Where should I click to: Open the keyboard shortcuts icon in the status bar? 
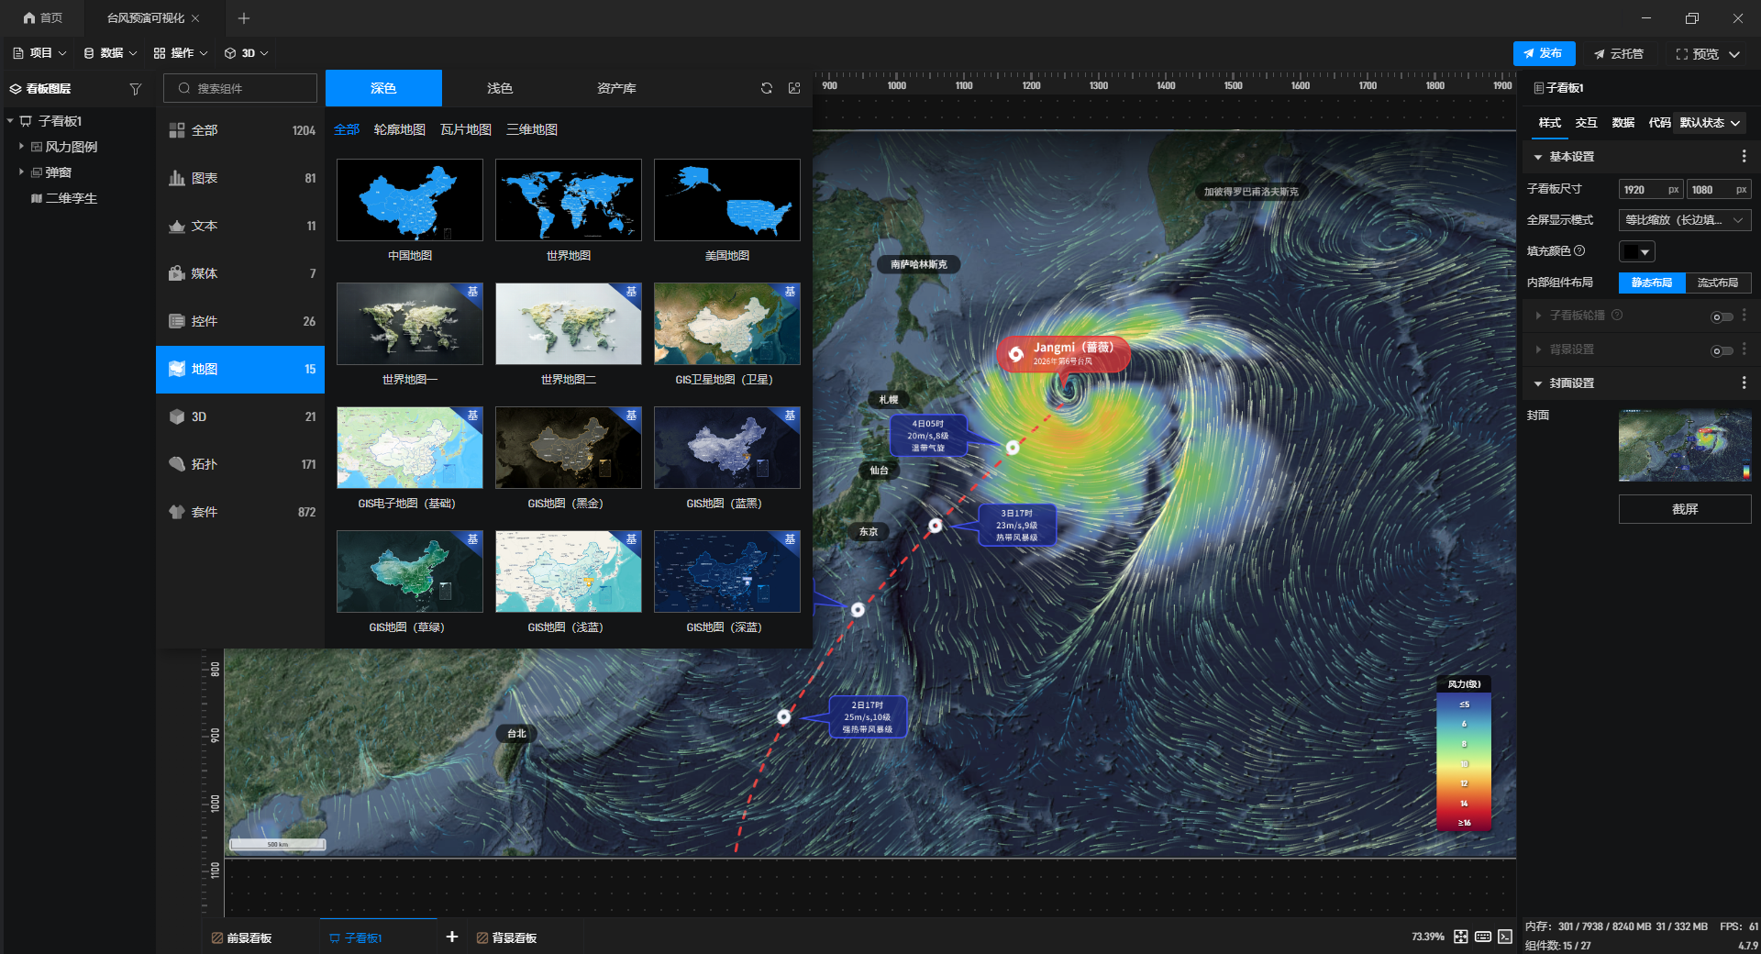[1483, 937]
